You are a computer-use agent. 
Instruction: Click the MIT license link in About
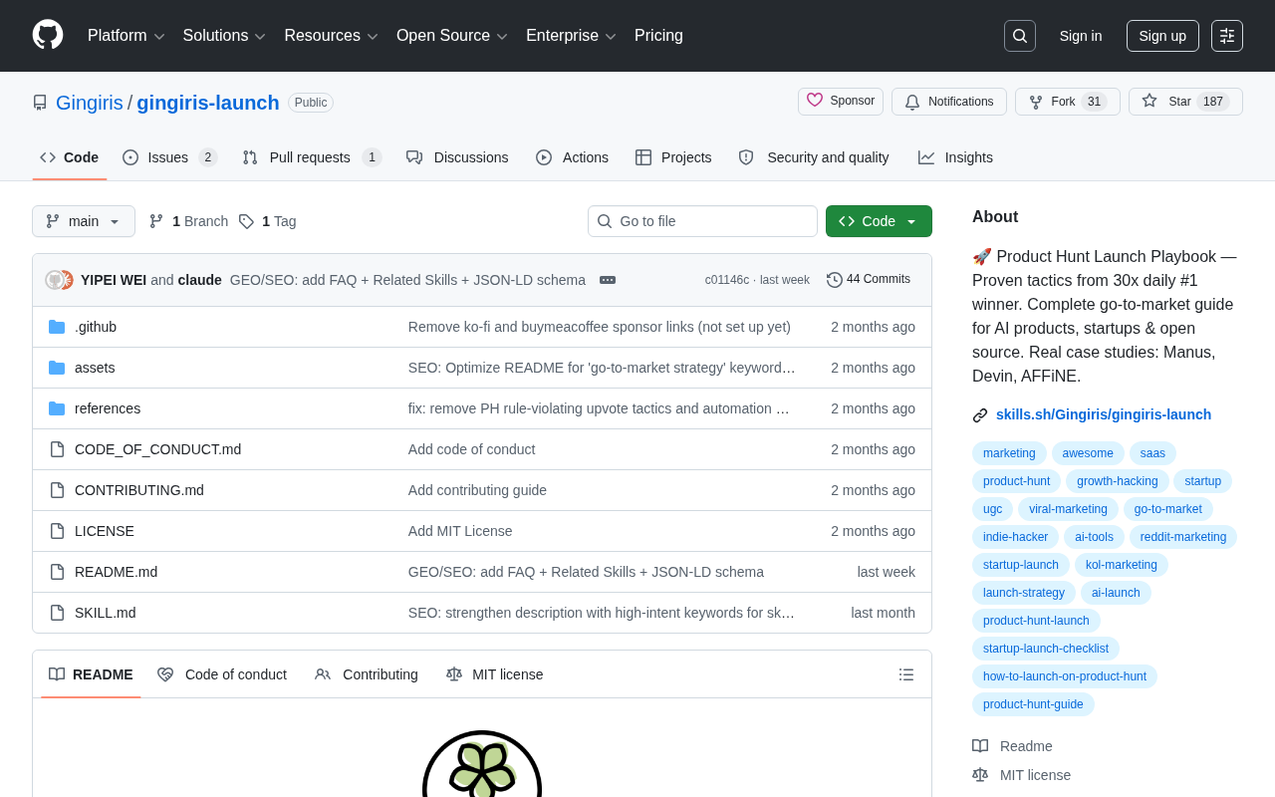1035,775
